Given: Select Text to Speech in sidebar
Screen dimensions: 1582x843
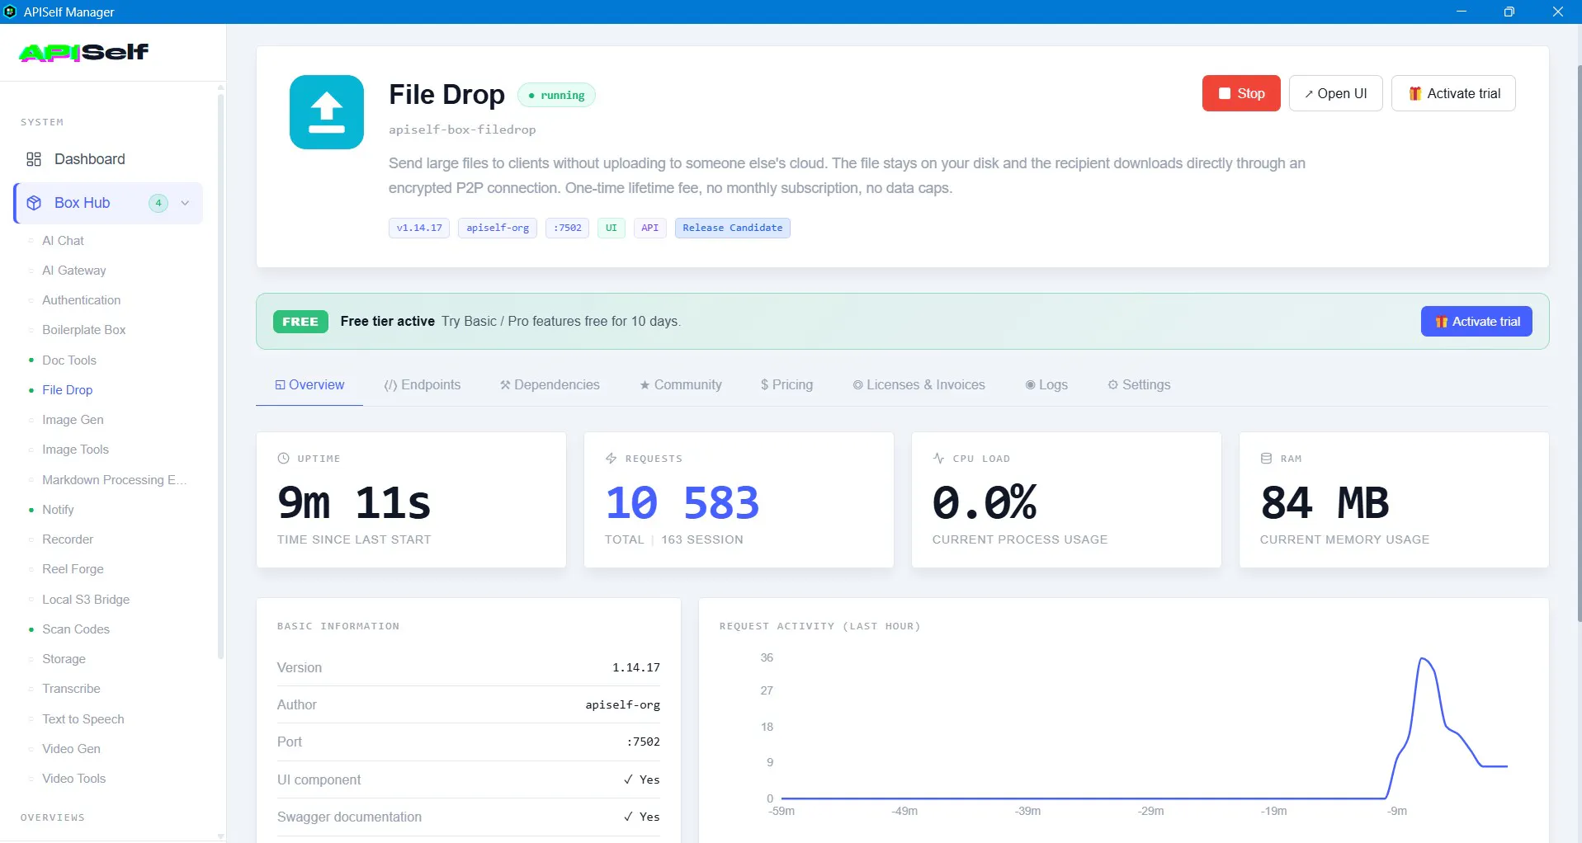Looking at the screenshot, I should click(83, 719).
